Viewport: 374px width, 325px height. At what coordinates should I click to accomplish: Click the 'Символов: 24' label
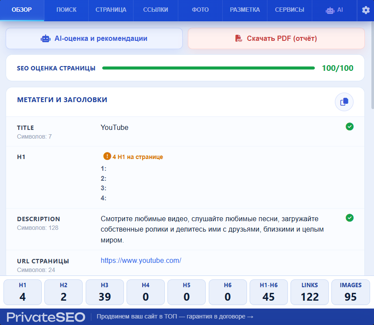tap(36, 270)
